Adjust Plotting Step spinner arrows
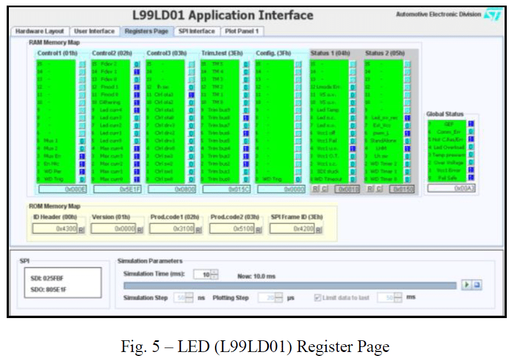The width and height of the screenshot is (514, 362). [x=279, y=298]
